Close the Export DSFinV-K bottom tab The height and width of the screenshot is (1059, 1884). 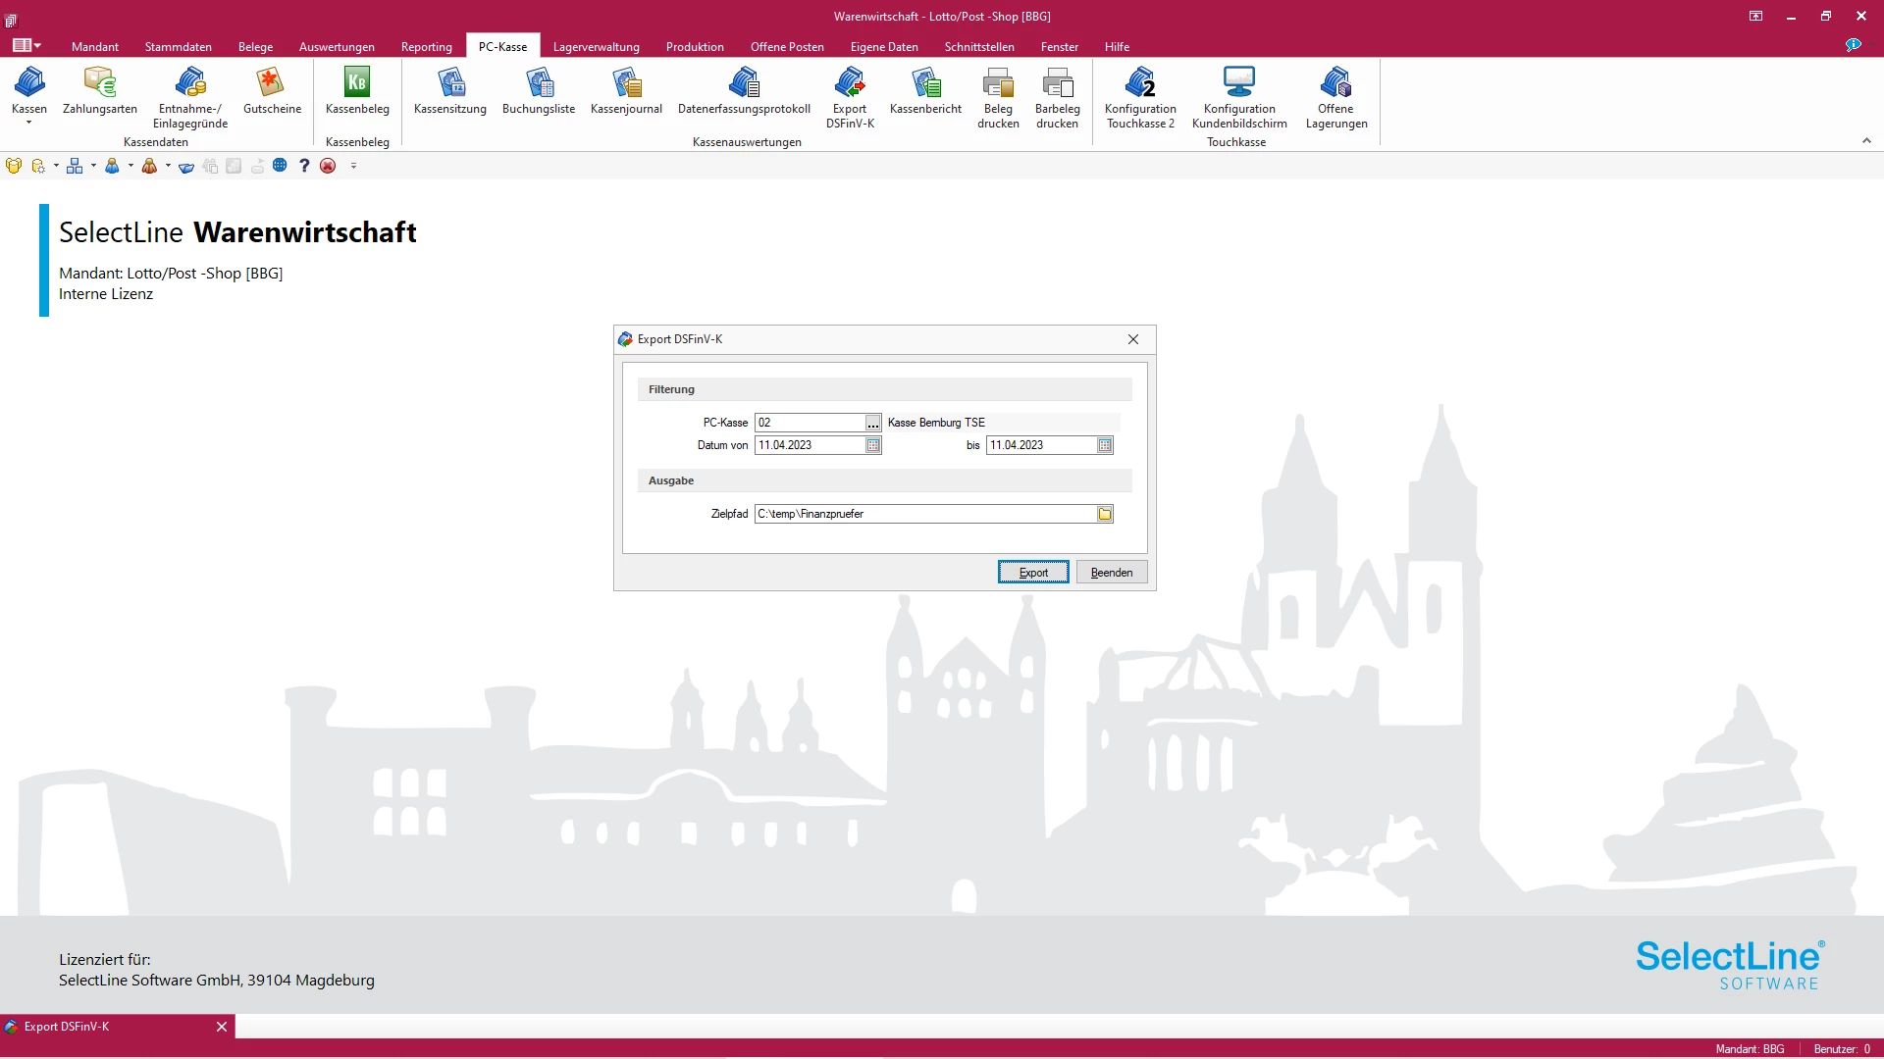pyautogui.click(x=222, y=1027)
